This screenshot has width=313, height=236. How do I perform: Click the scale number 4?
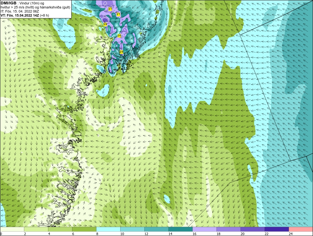(49, 234)
